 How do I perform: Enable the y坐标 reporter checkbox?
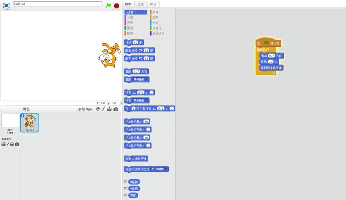[x=126, y=189]
